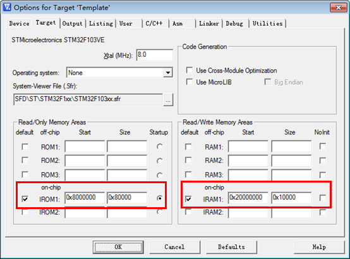The width and height of the screenshot is (350, 259).
Task: Click the Keil uVision title bar icon
Action: pyautogui.click(x=7, y=7)
